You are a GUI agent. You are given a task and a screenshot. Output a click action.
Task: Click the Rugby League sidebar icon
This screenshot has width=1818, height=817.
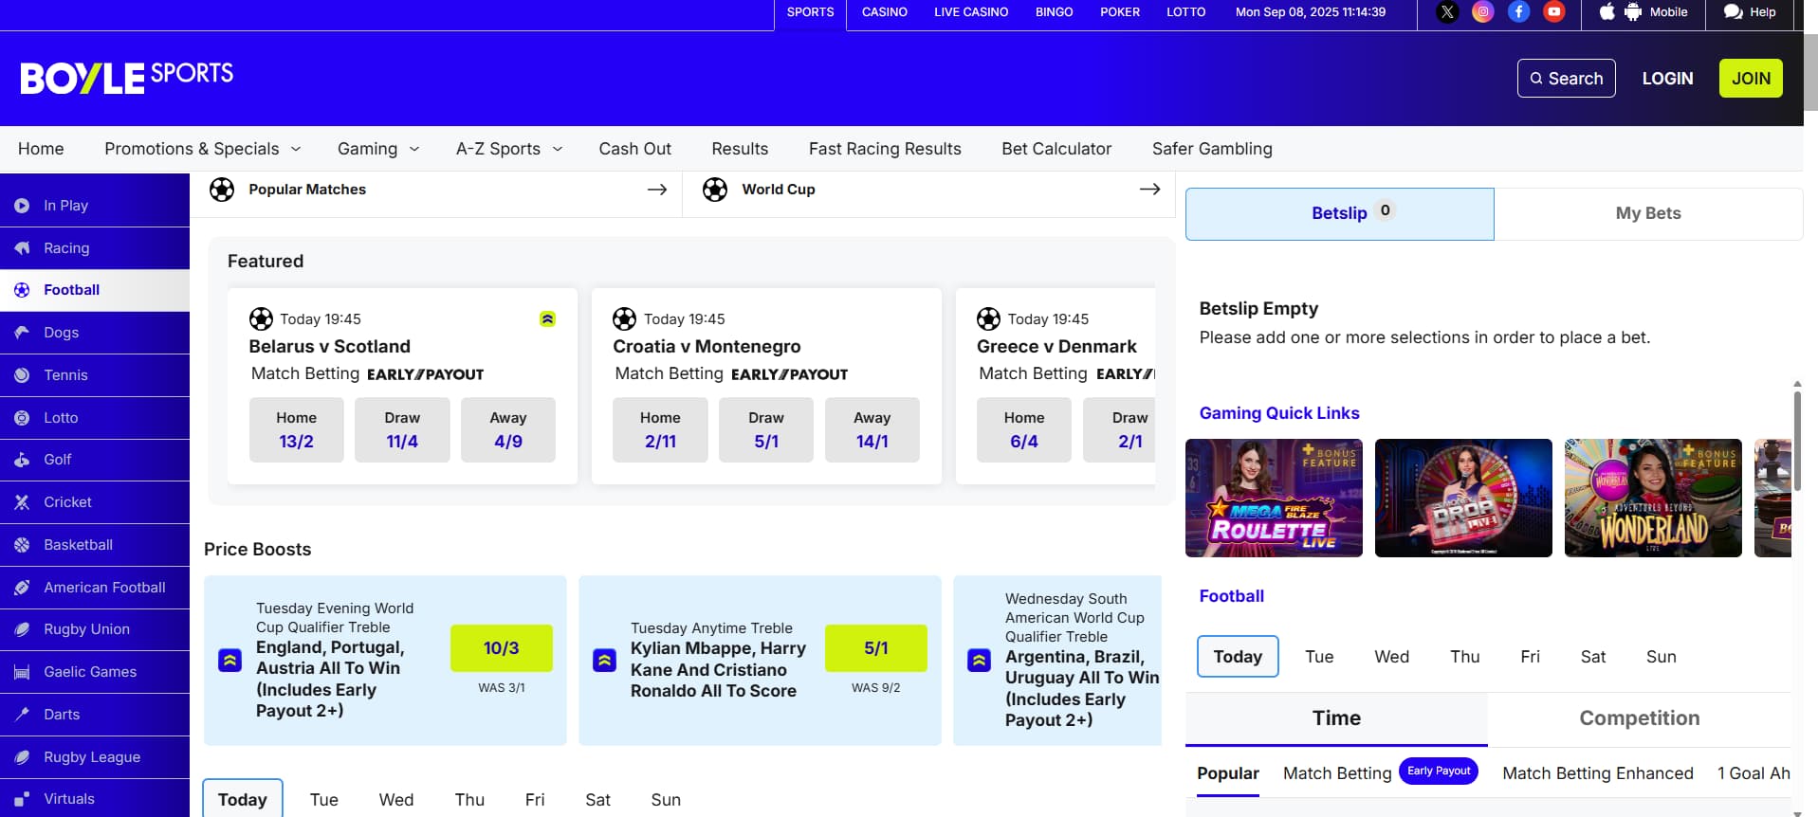point(22,757)
